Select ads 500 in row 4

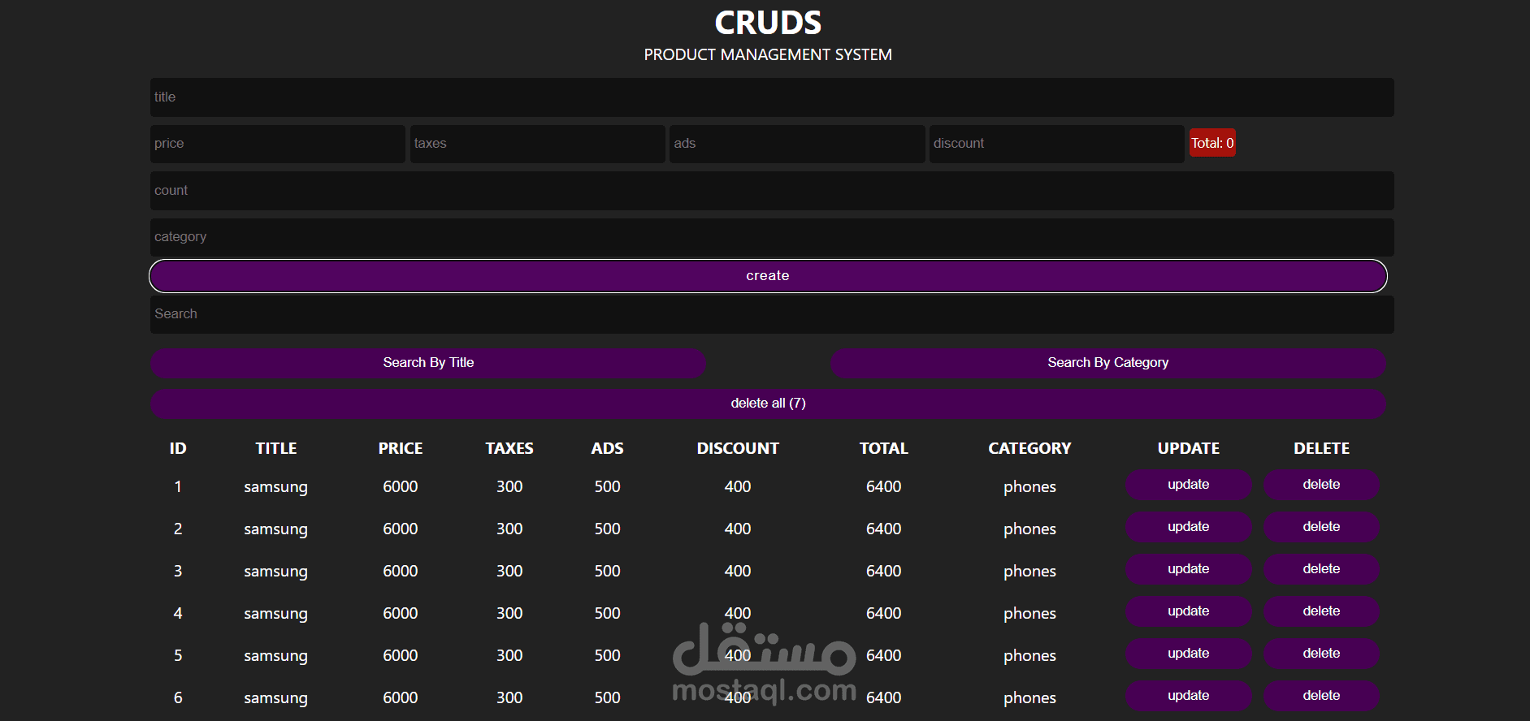(608, 613)
